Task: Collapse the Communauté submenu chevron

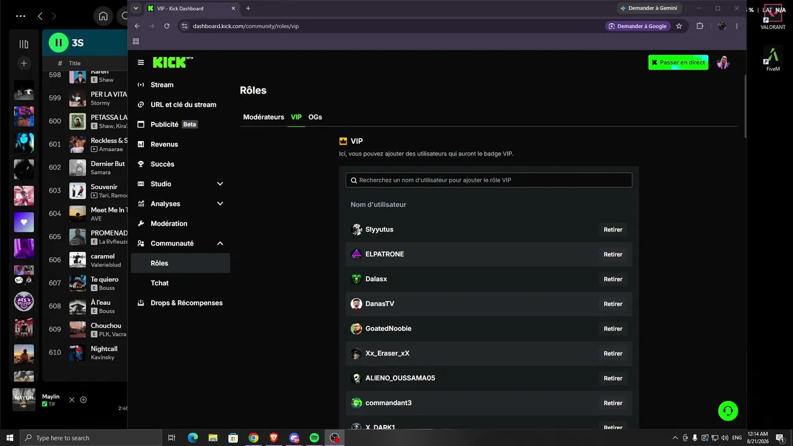Action: click(x=220, y=243)
